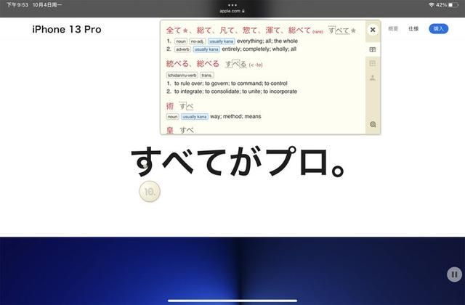The width and height of the screenshot is (465, 305).
Task: Click the 術 headword entry
Action: (170, 106)
